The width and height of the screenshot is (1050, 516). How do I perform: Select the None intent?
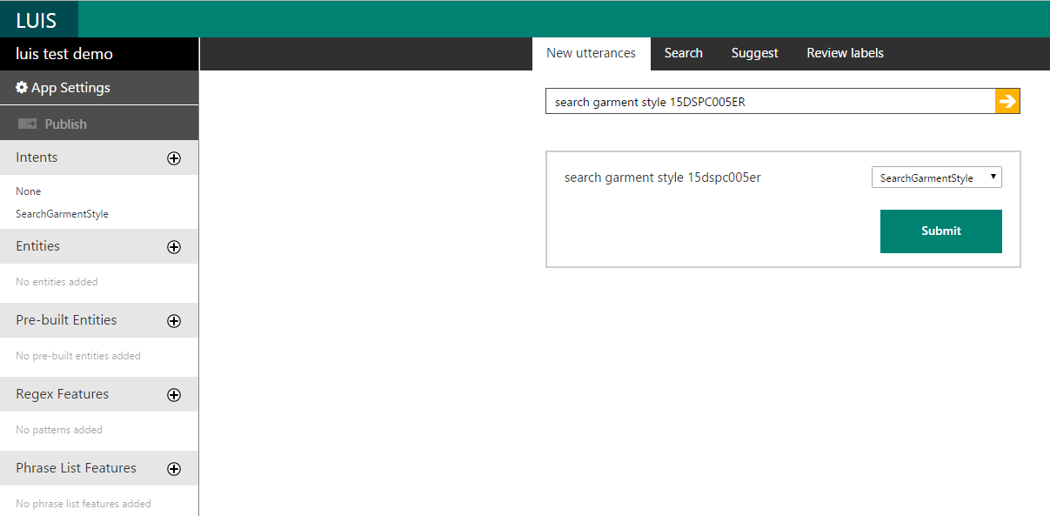[29, 191]
